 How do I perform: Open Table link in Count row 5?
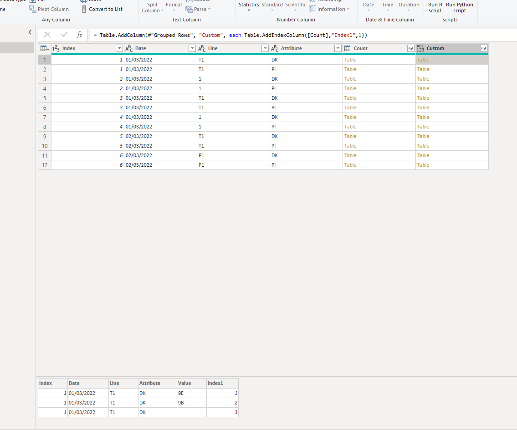350,98
